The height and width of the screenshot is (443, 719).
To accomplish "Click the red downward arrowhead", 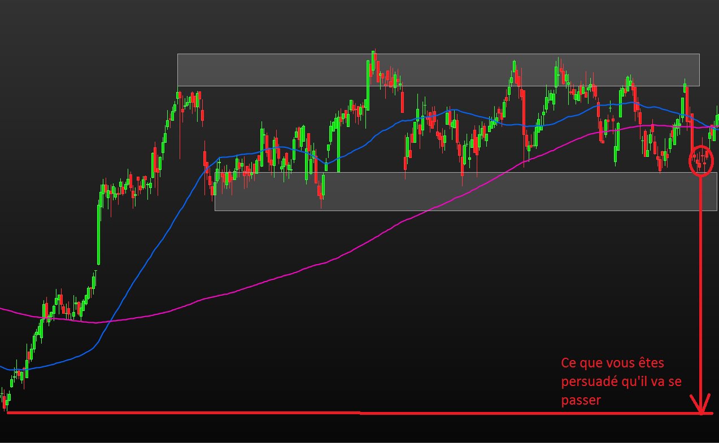I will (702, 406).
